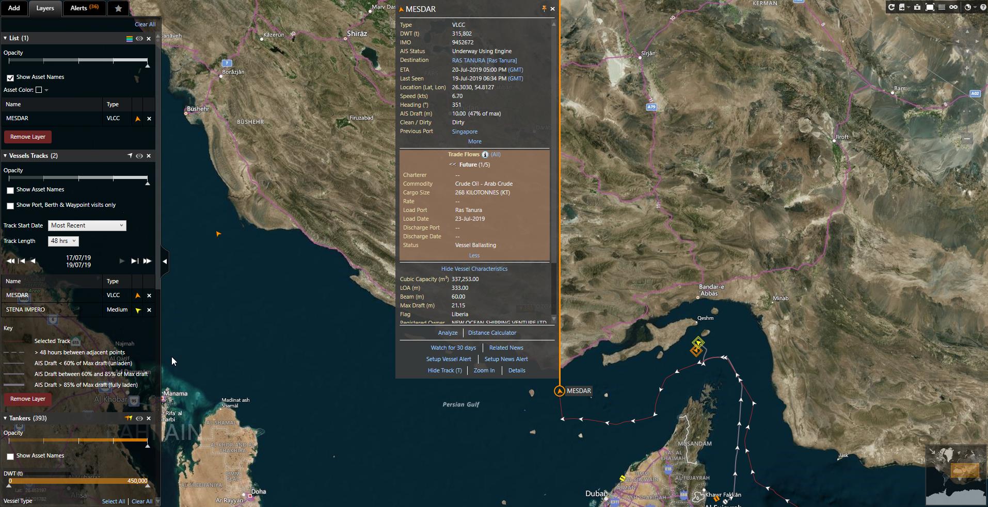Locate MESDAR from the List layer arrow icon
Viewport: 988px width, 507px height.
pos(138,119)
